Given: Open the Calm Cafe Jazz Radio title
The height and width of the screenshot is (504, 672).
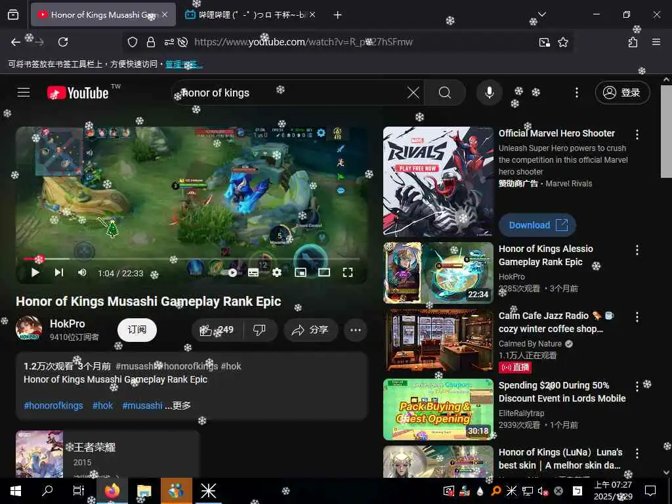Looking at the screenshot, I should (556, 322).
